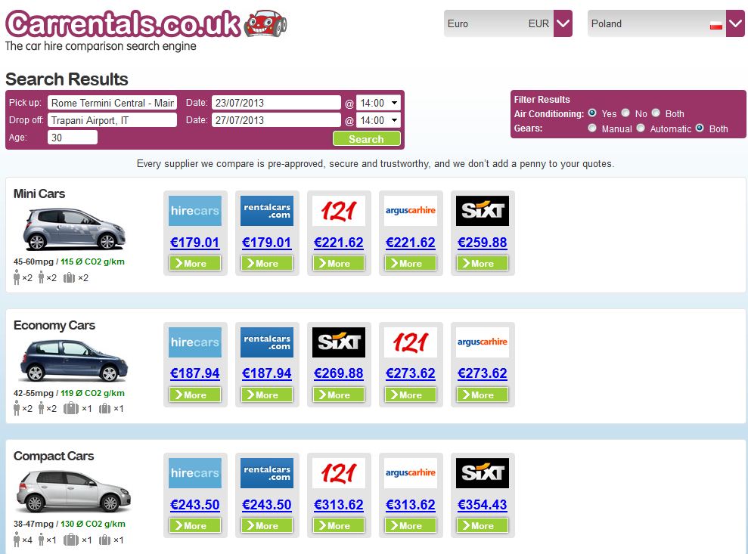This screenshot has height=554, width=748.
Task: Open 121 logo in Economy Cars
Action: coord(410,342)
